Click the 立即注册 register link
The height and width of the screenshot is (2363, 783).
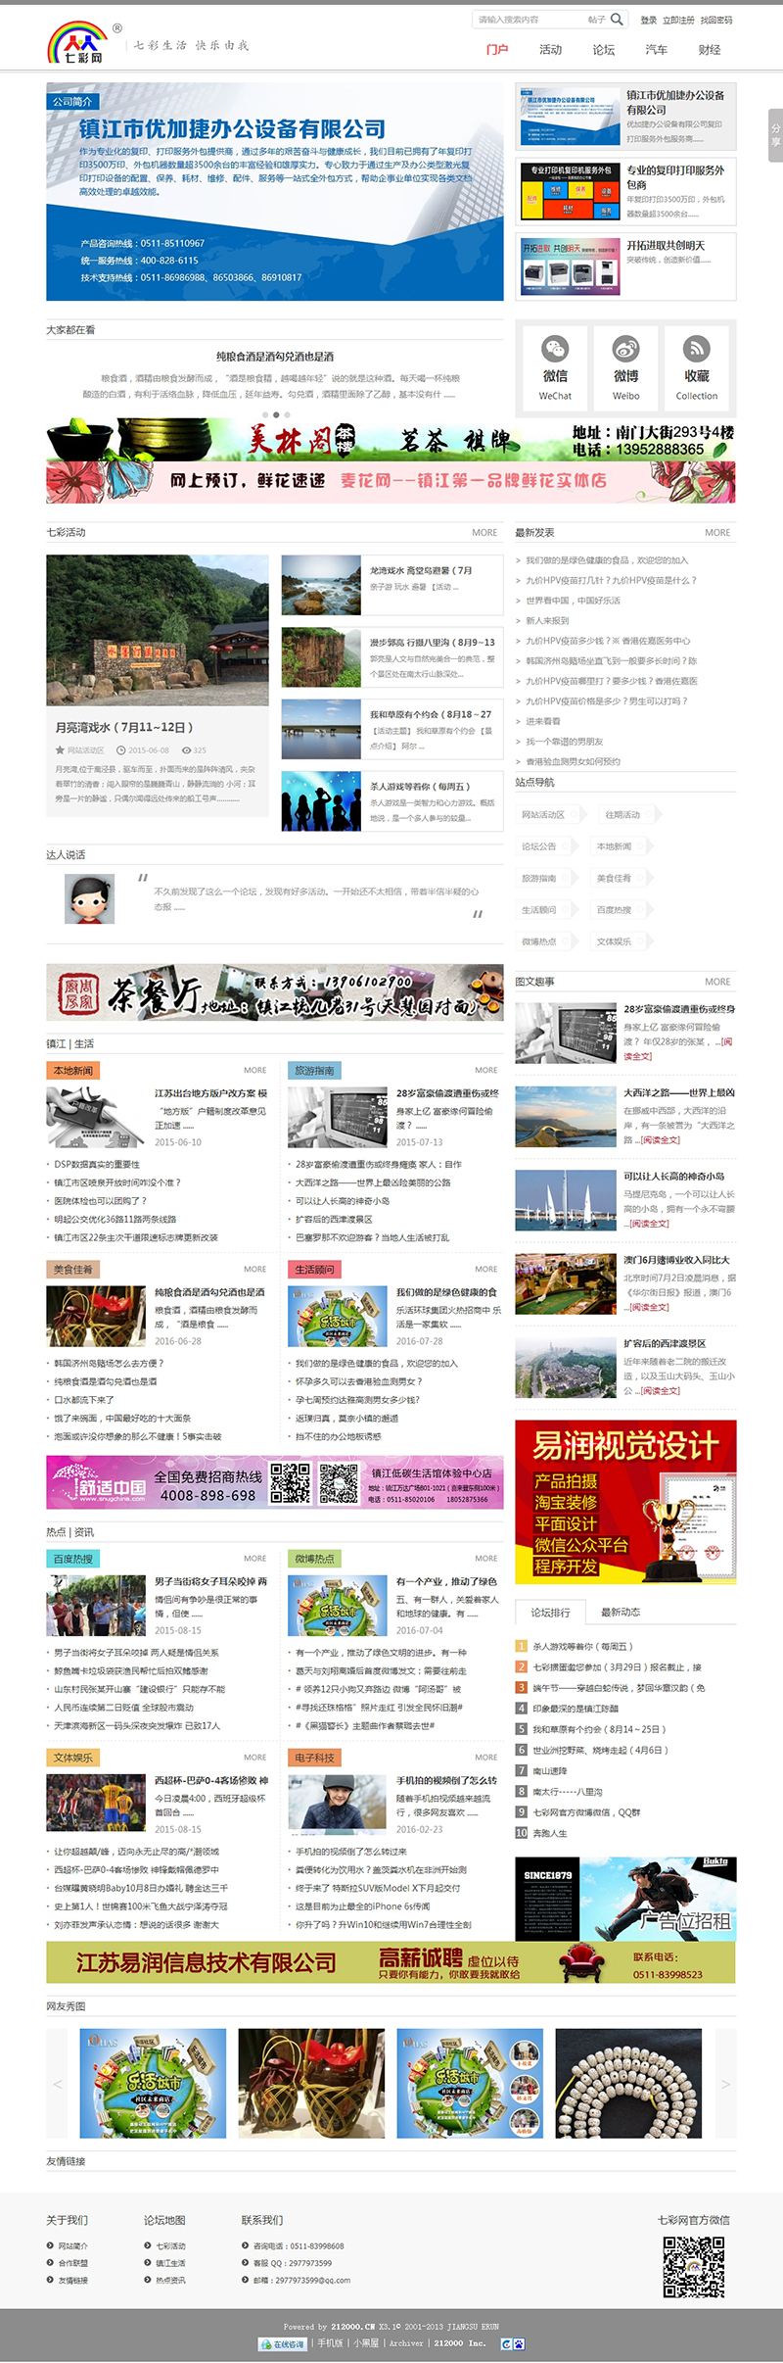(678, 20)
